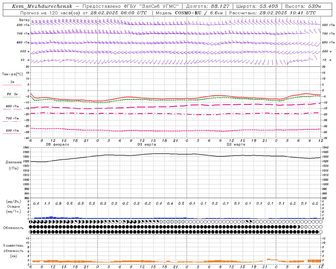Select the date label 02 марта
This screenshot has height=269, width=336.
tap(236, 144)
